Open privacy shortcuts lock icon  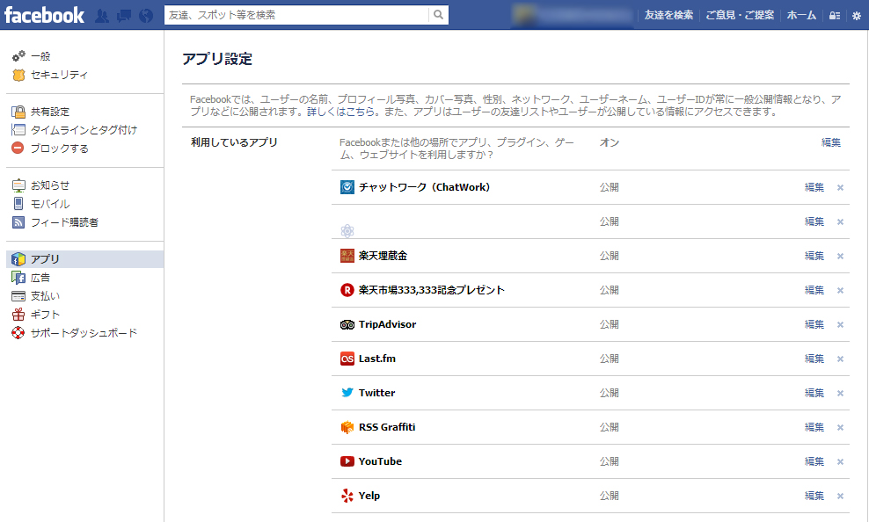coord(834,16)
